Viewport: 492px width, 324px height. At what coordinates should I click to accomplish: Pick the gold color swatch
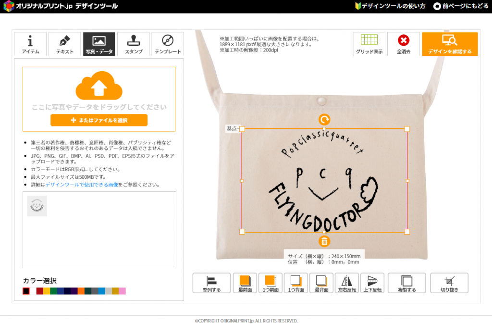(115, 291)
